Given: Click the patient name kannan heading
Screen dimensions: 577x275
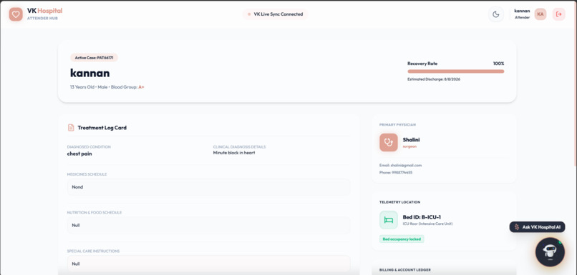Looking at the screenshot, I should point(89,73).
